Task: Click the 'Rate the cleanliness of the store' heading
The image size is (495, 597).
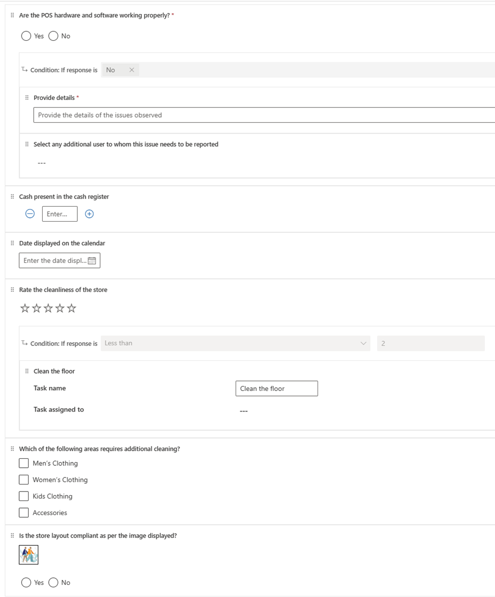Action: (63, 290)
